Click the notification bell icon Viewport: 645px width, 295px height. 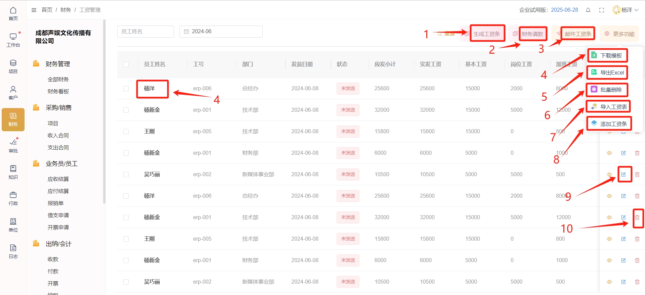(x=588, y=10)
